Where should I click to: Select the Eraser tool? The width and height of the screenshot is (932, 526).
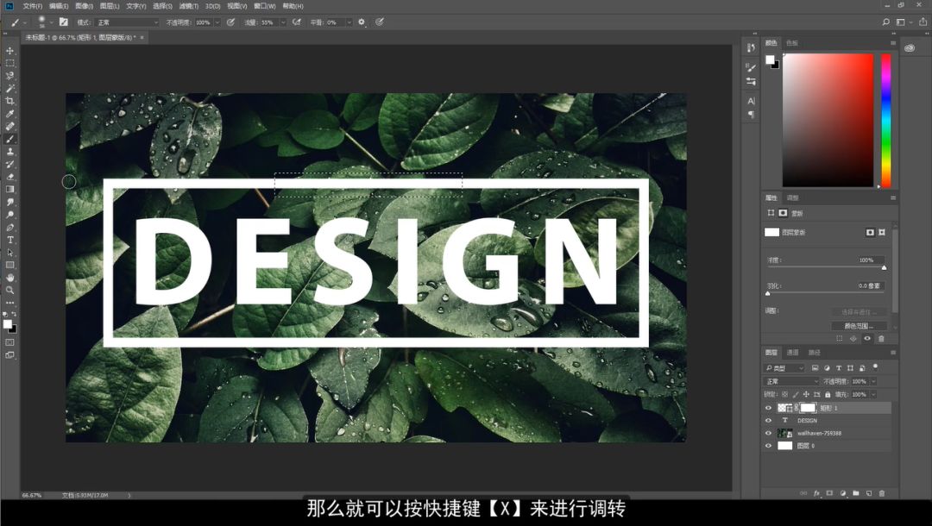click(10, 177)
